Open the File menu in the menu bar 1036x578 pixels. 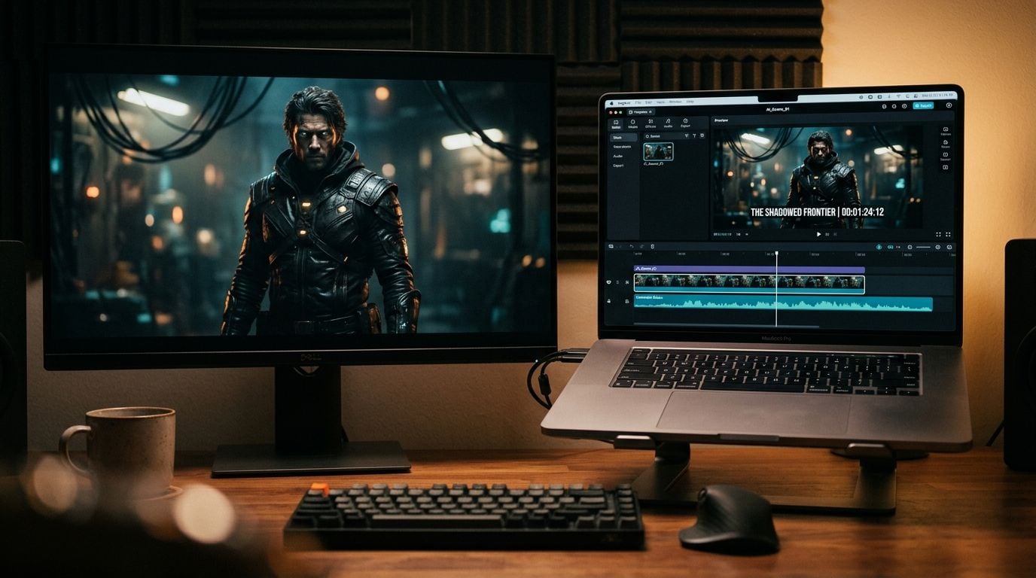pos(638,102)
